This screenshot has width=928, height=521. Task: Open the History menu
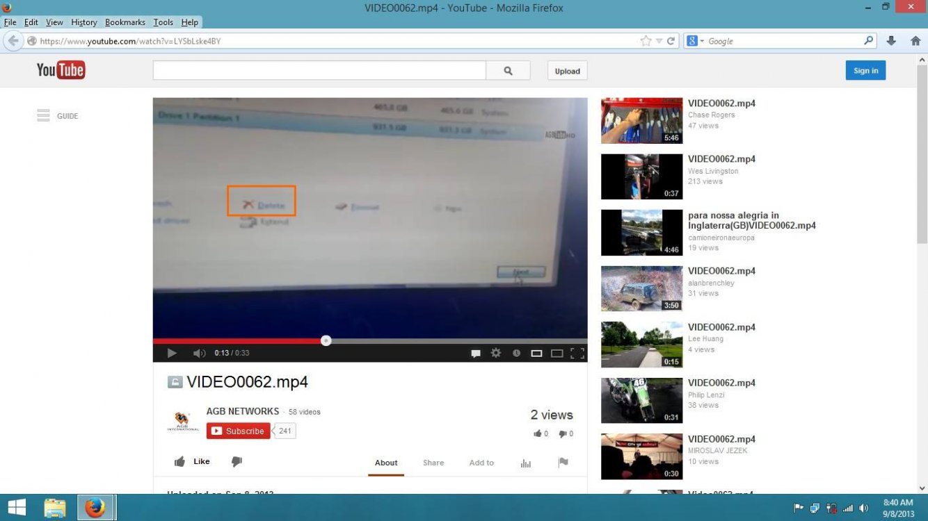pyautogui.click(x=84, y=22)
